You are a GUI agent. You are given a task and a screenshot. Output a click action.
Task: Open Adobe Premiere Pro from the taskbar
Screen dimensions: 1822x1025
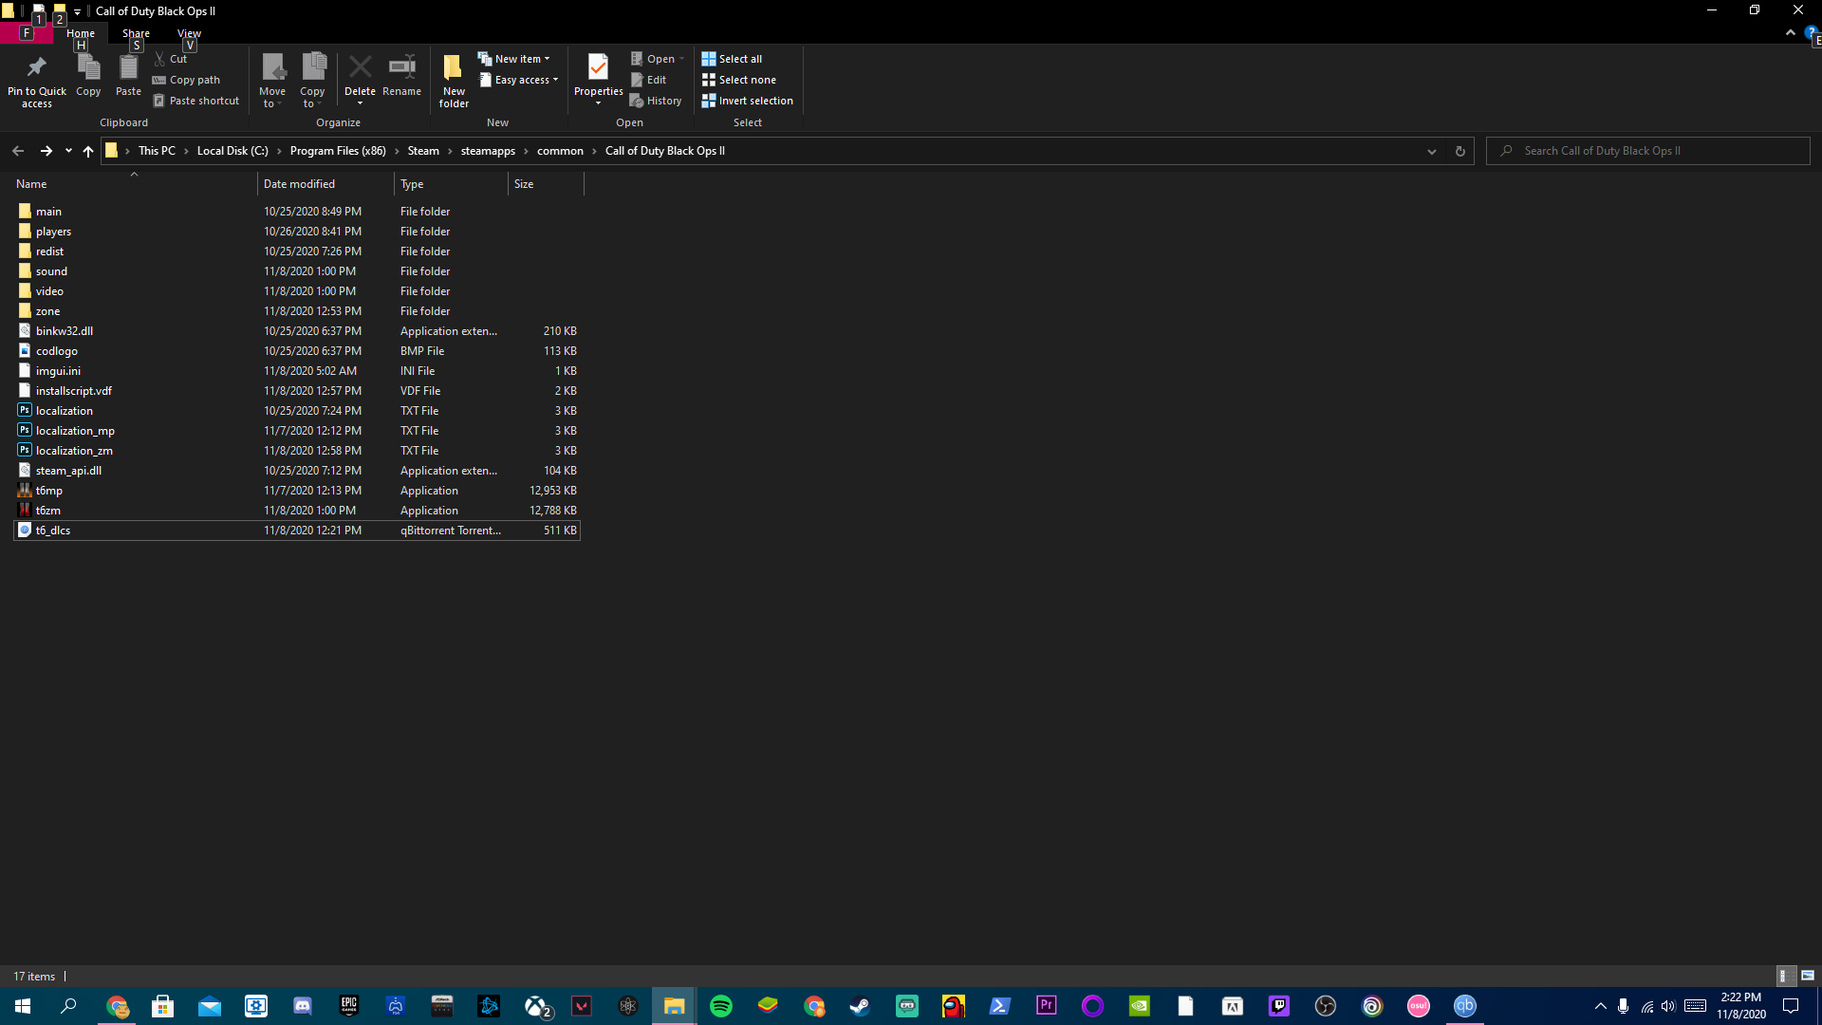(1047, 1006)
